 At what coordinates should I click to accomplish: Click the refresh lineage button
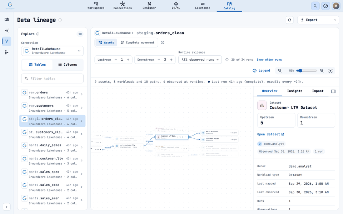coord(290,20)
